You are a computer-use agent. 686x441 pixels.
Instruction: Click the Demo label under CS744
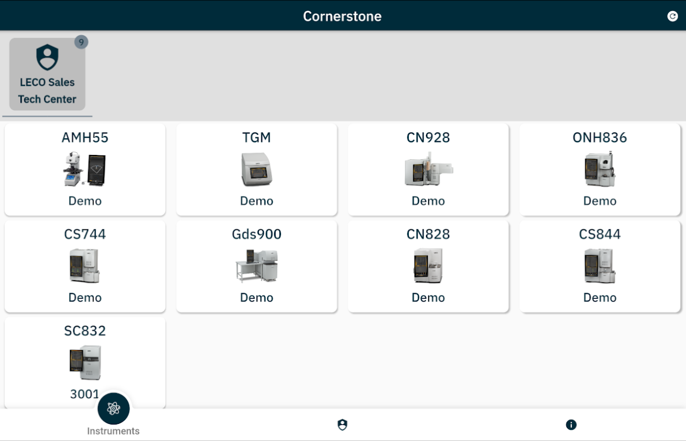[x=85, y=298]
